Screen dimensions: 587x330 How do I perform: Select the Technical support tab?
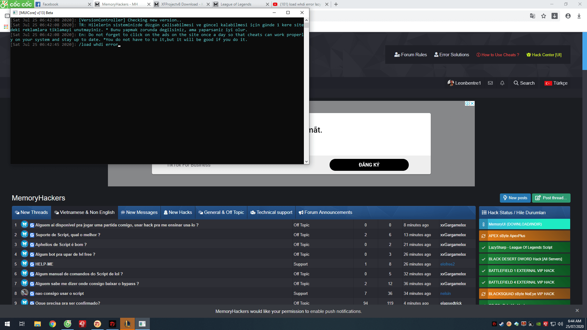(x=271, y=212)
